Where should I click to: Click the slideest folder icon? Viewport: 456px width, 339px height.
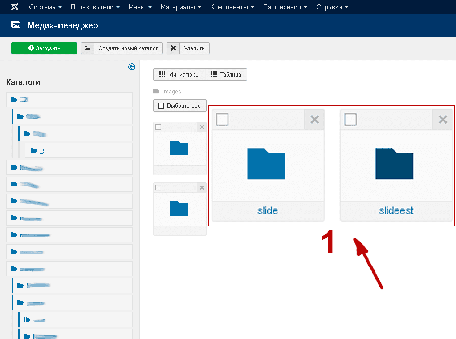click(x=394, y=164)
